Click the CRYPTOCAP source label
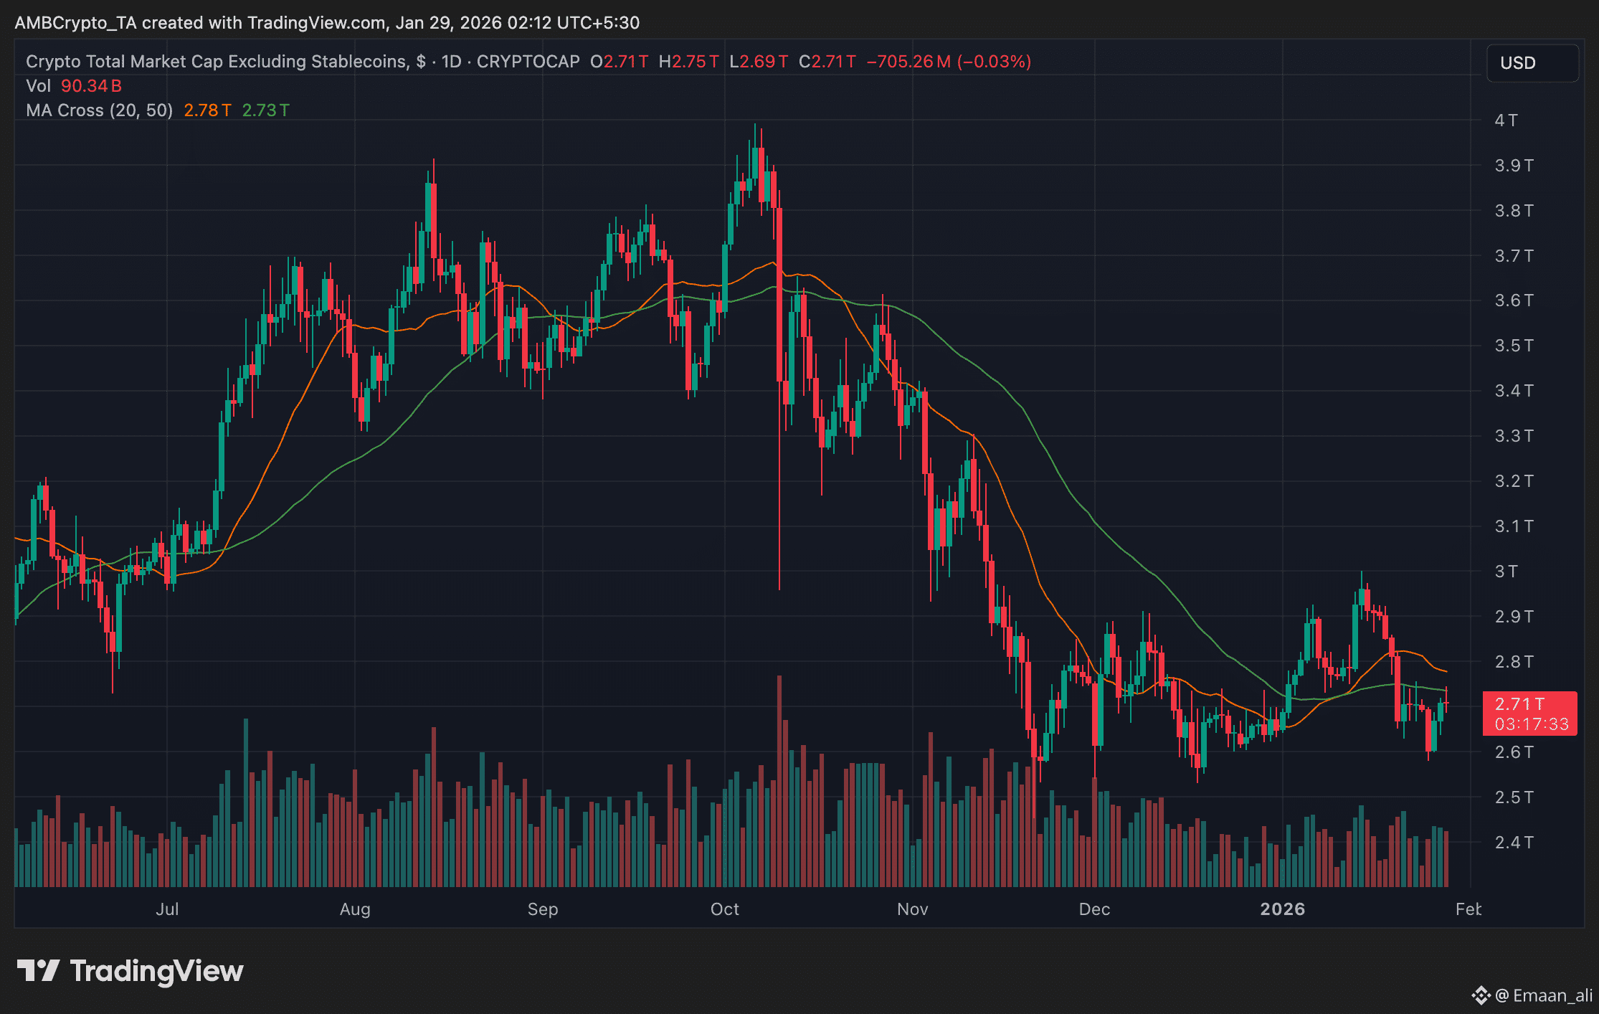The height and width of the screenshot is (1014, 1599). 528,62
